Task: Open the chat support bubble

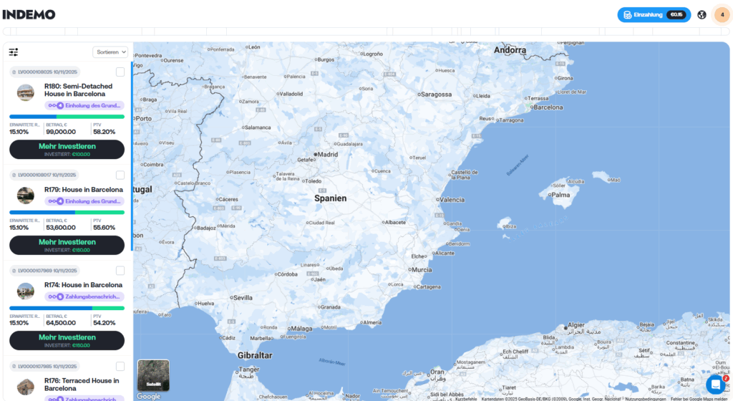Action: pos(716,385)
